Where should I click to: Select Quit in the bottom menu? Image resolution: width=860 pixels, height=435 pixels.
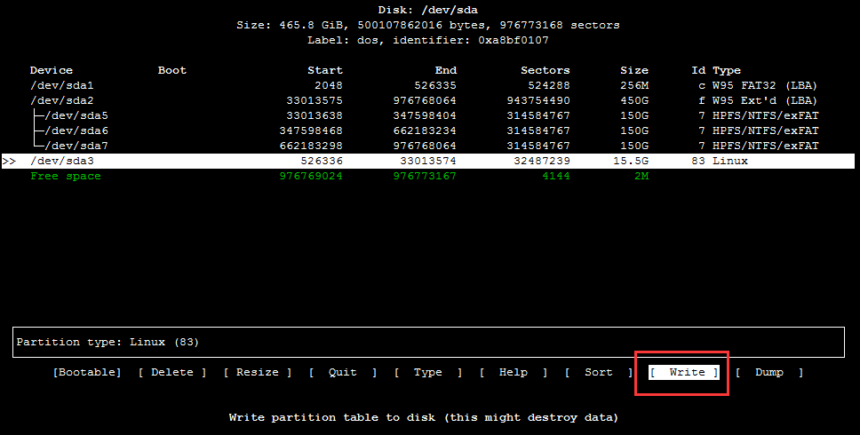point(343,373)
